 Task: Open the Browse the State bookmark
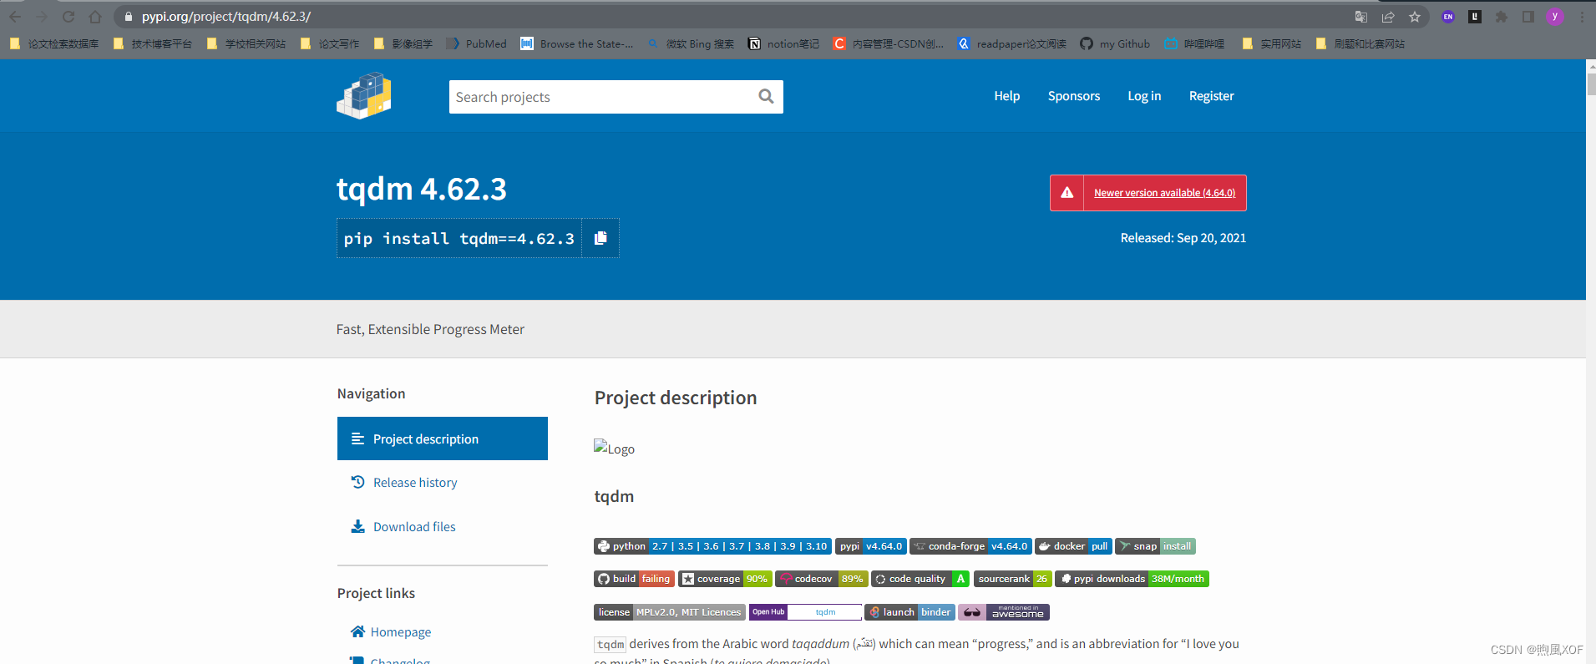(x=576, y=43)
